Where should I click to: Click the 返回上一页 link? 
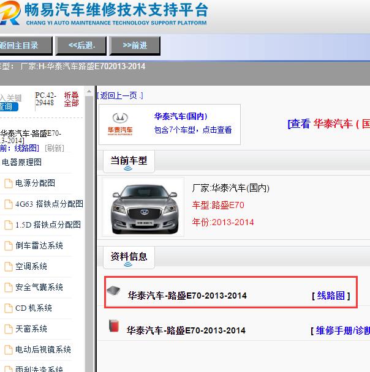120,96
